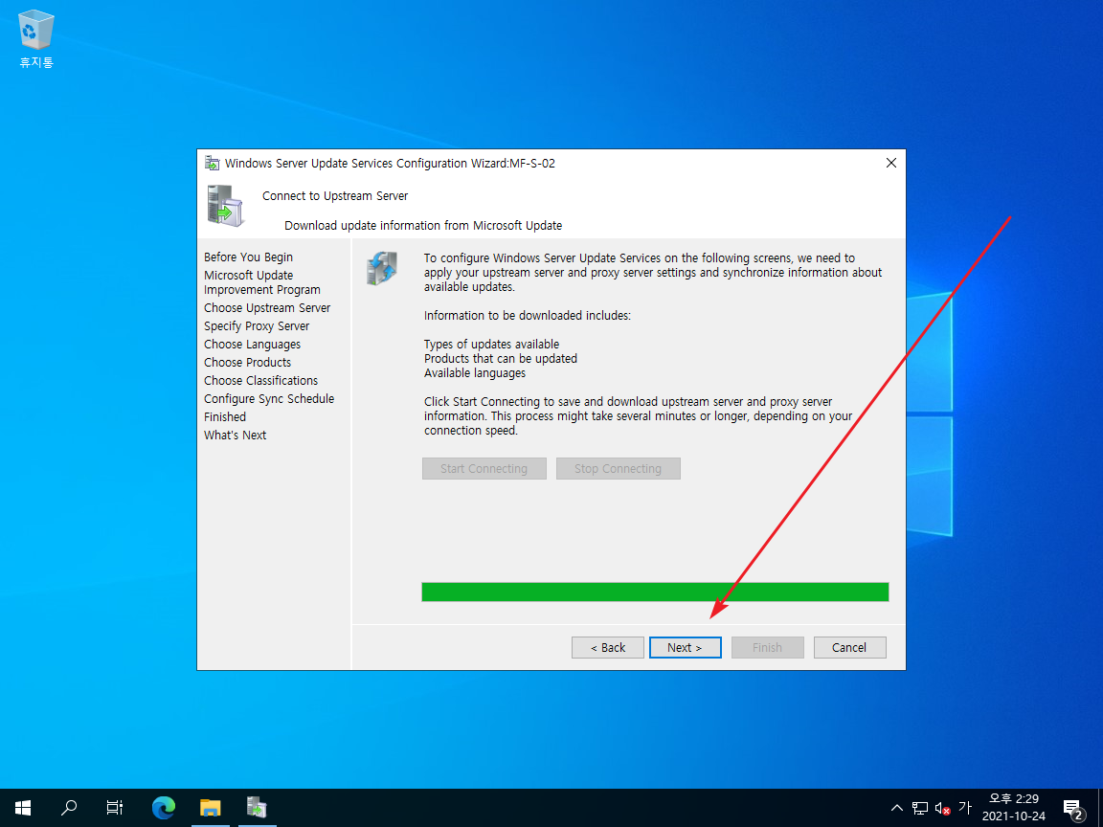This screenshot has width=1103, height=827.
Task: Click 'Download update information from Microsoft Update' subtitle
Action: coord(423,226)
